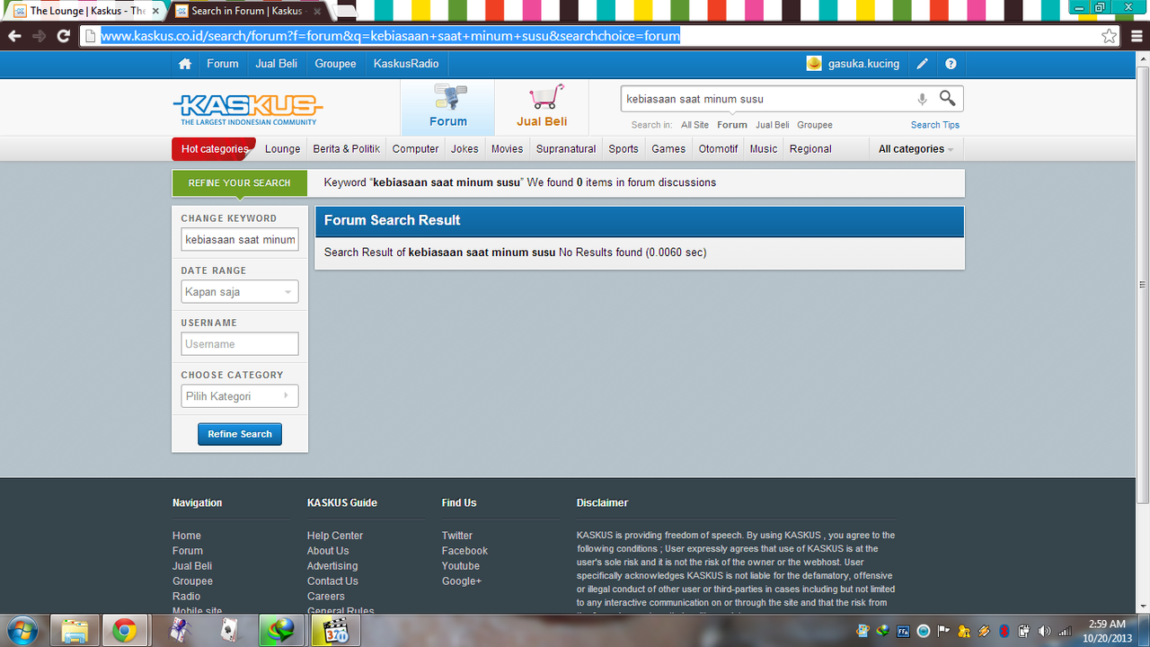Open the help question mark icon

coord(951,64)
